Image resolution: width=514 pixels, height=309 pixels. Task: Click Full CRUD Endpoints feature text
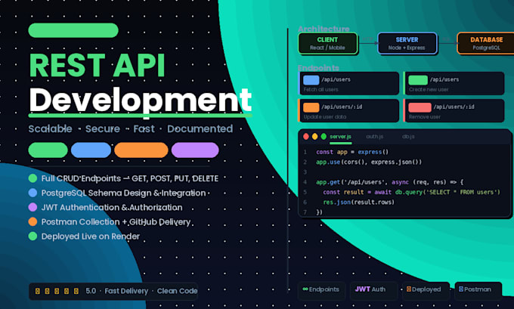tap(130, 178)
